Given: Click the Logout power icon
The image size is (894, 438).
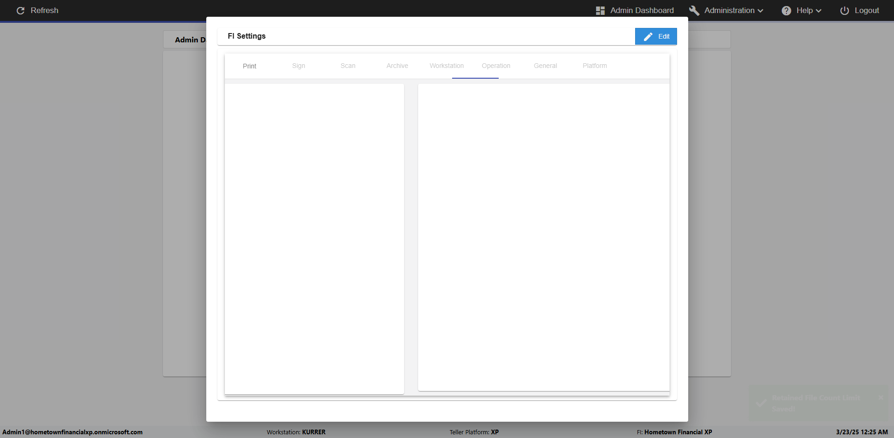Looking at the screenshot, I should click(x=844, y=10).
